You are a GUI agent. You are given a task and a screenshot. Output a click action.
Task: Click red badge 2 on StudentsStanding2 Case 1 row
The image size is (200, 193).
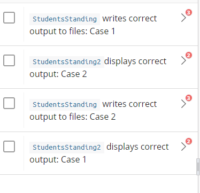click(x=189, y=141)
